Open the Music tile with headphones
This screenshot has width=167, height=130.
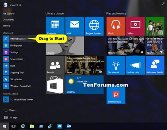pos(116,26)
